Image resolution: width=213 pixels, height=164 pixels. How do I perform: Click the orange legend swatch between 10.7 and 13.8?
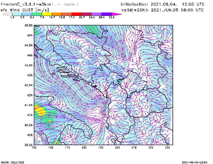pyautogui.click(x=57, y=14)
